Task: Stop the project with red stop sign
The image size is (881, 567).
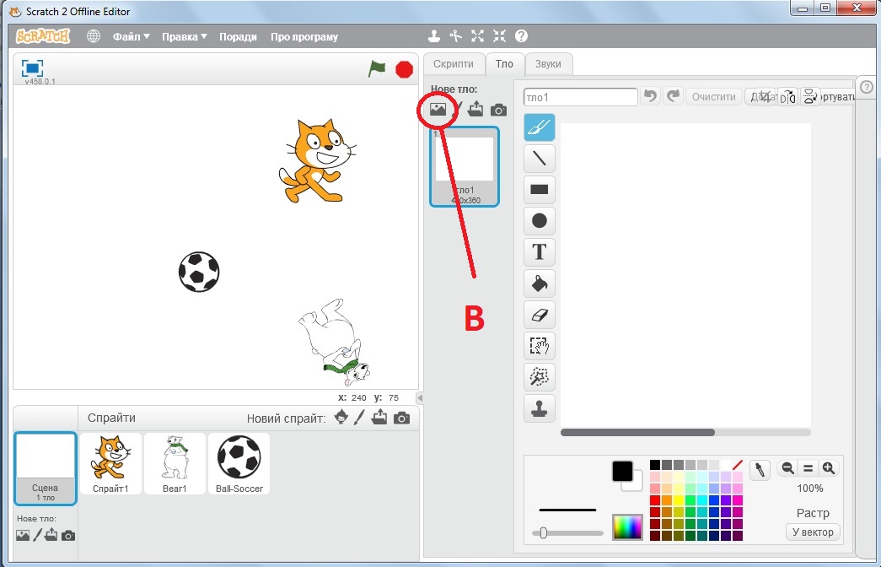Action: pos(404,70)
